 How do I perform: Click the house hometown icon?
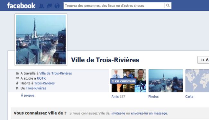[x=17, y=88]
